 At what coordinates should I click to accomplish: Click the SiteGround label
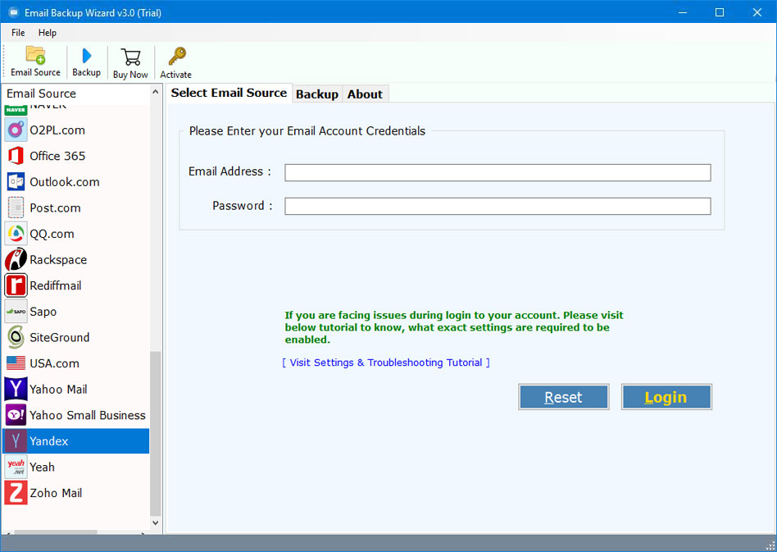[x=60, y=337]
